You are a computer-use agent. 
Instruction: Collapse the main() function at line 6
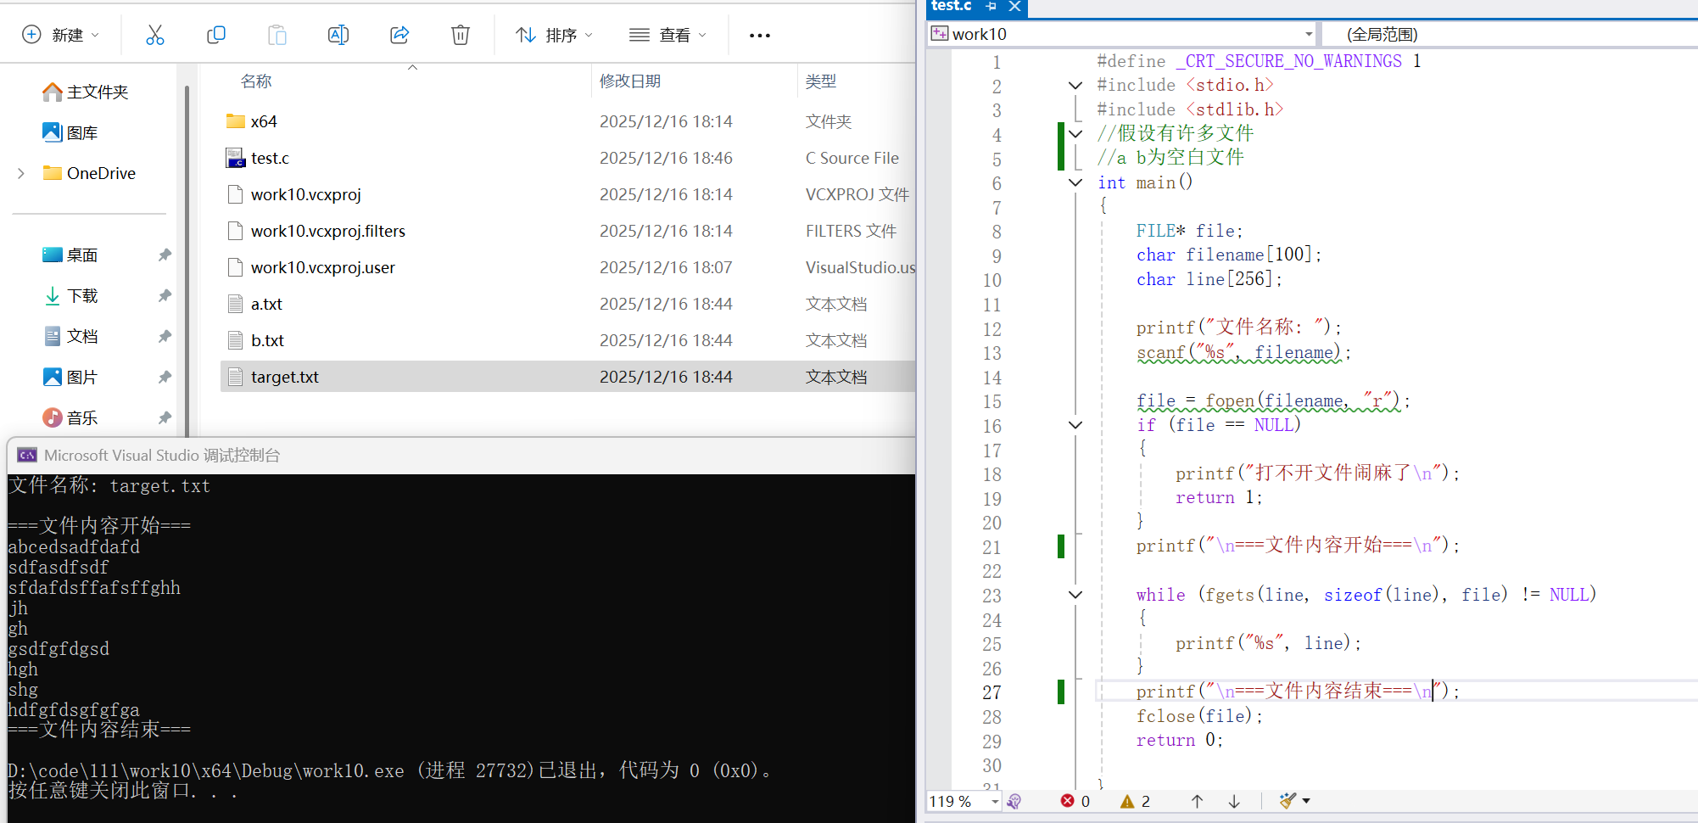click(1075, 182)
